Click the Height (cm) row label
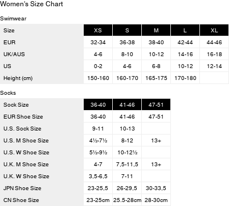The width and height of the screenshot is (229, 206). click(18, 78)
